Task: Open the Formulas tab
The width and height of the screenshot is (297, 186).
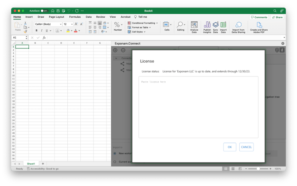Action: point(75,17)
